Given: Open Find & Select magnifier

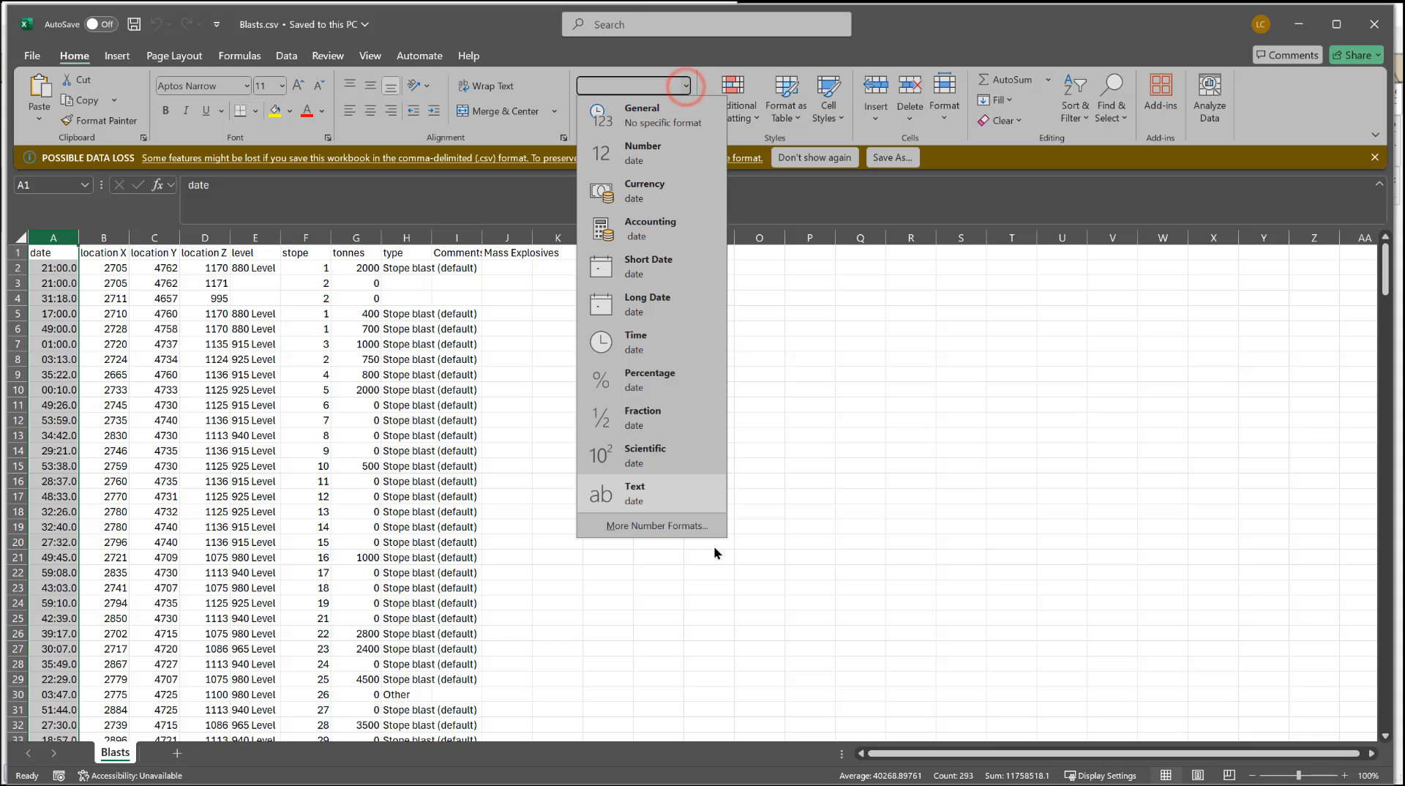Looking at the screenshot, I should 1111,99.
